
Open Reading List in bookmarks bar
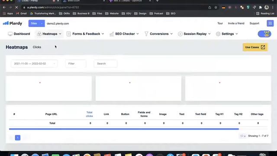click(x=265, y=13)
